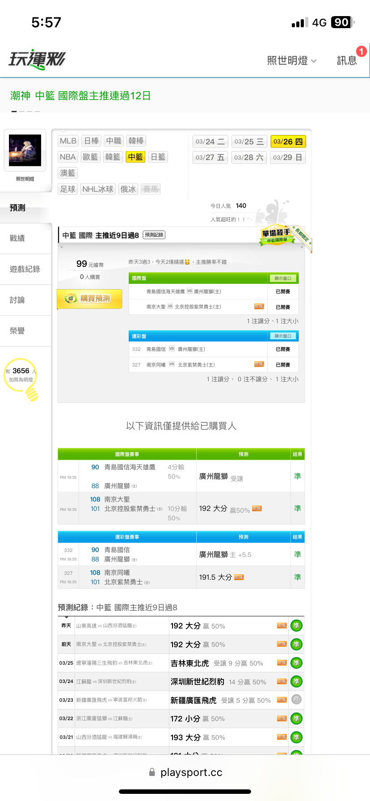This screenshot has width=370, height=801.
Task: Open 照世明燈 profile avatar
Action: [25, 151]
